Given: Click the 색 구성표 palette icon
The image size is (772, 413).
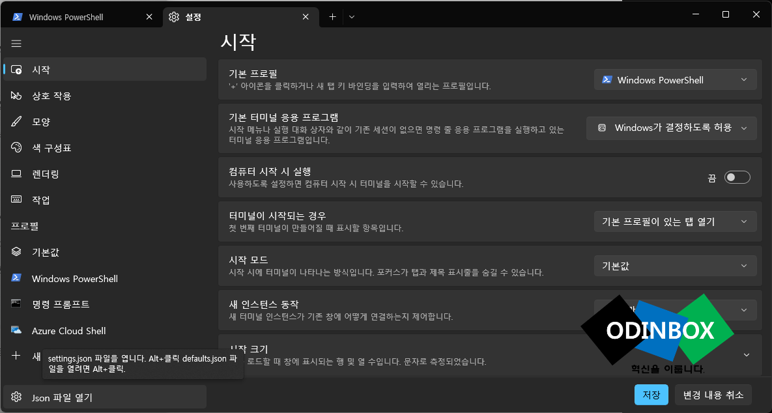Looking at the screenshot, I should tap(16, 148).
